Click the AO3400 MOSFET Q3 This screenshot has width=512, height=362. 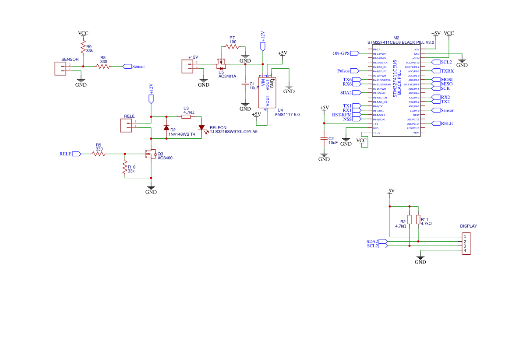(150, 154)
